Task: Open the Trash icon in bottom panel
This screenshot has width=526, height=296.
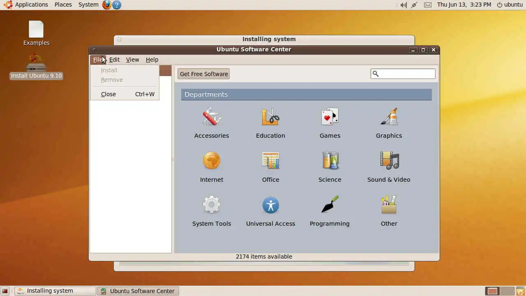Action: click(x=520, y=291)
